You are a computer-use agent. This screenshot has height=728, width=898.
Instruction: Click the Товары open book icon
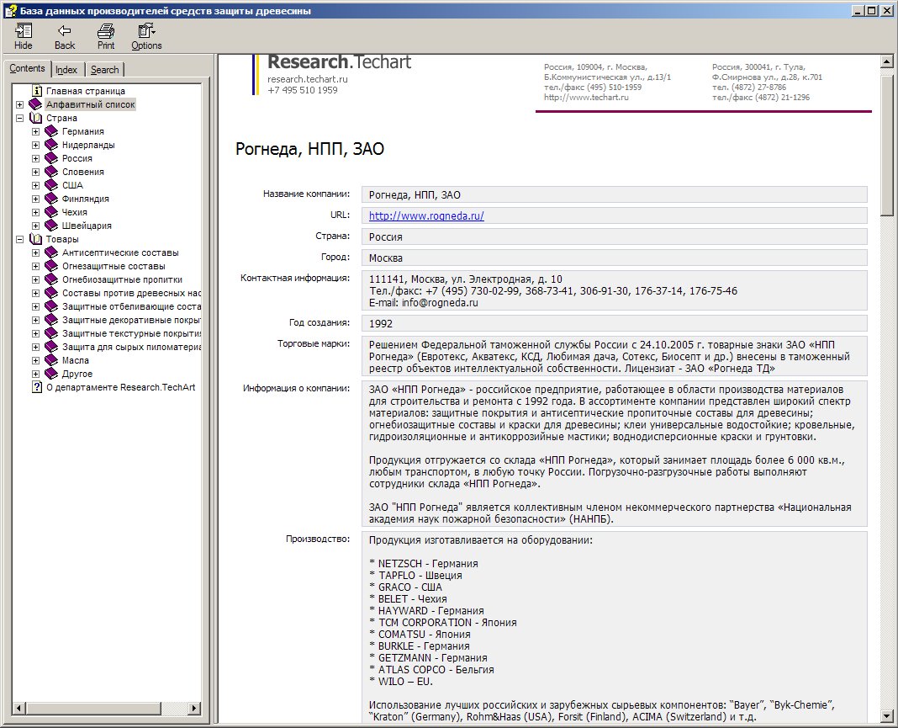tap(35, 239)
